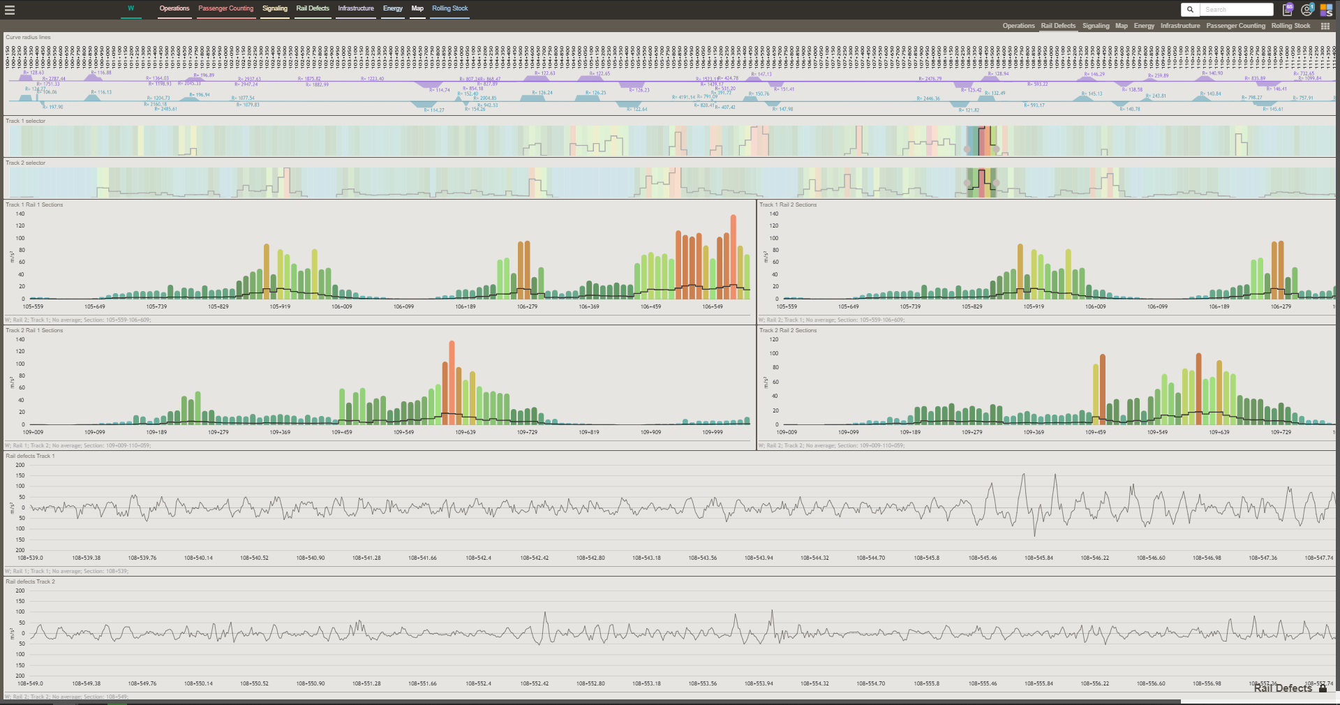The height and width of the screenshot is (705, 1340).
Task: Click the 'Track 1 Rail 2 Sections' title
Action: coord(788,205)
